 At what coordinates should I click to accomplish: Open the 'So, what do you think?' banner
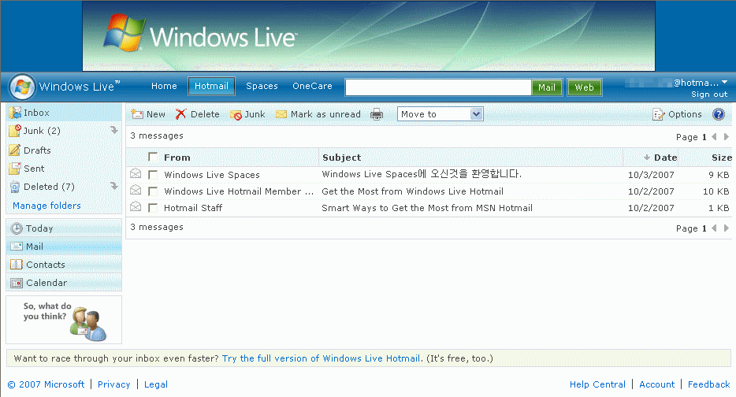point(64,320)
